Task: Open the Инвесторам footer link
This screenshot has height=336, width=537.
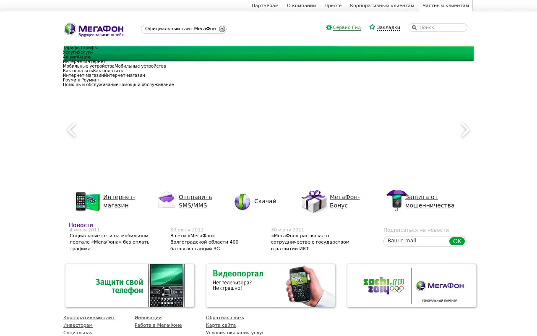Action: click(78, 325)
